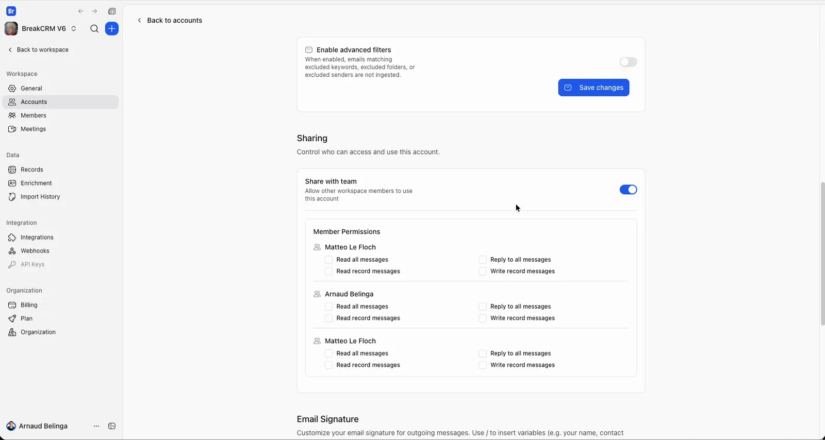The width and height of the screenshot is (825, 440).
Task: Click the Meetings icon in the sidebar
Action: point(12,129)
